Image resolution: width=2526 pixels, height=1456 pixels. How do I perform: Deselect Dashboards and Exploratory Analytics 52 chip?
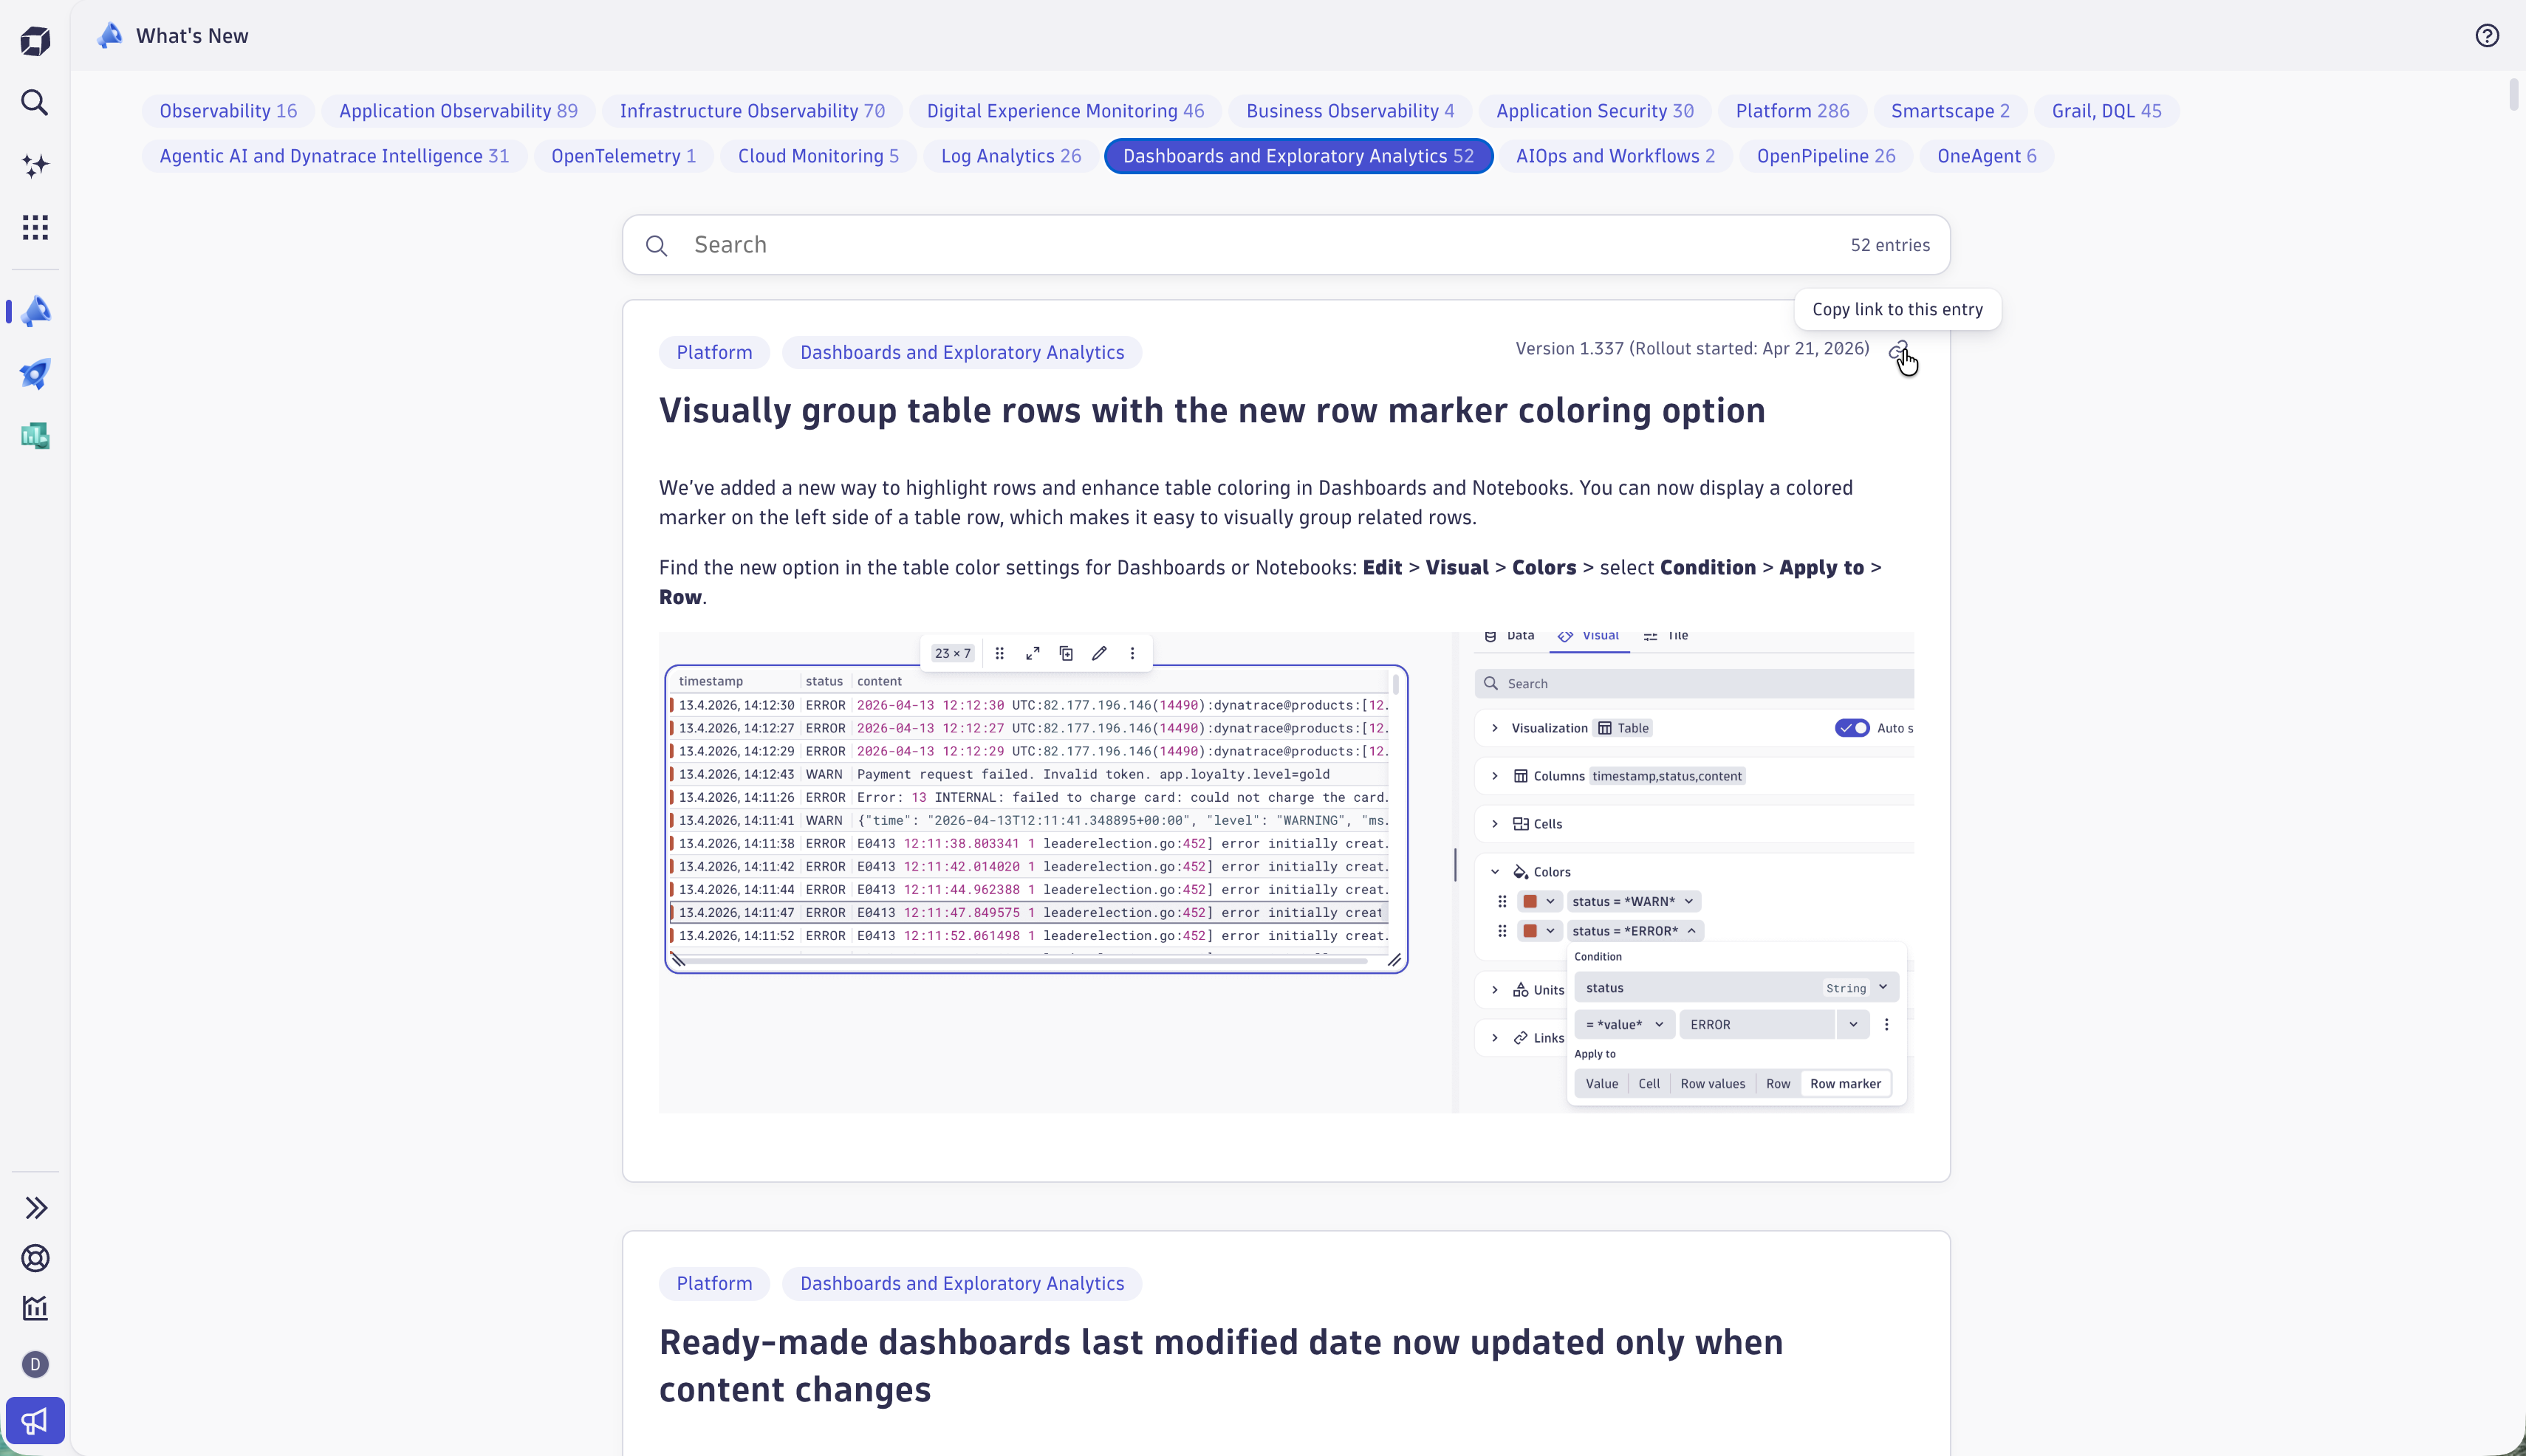[x=1298, y=156]
